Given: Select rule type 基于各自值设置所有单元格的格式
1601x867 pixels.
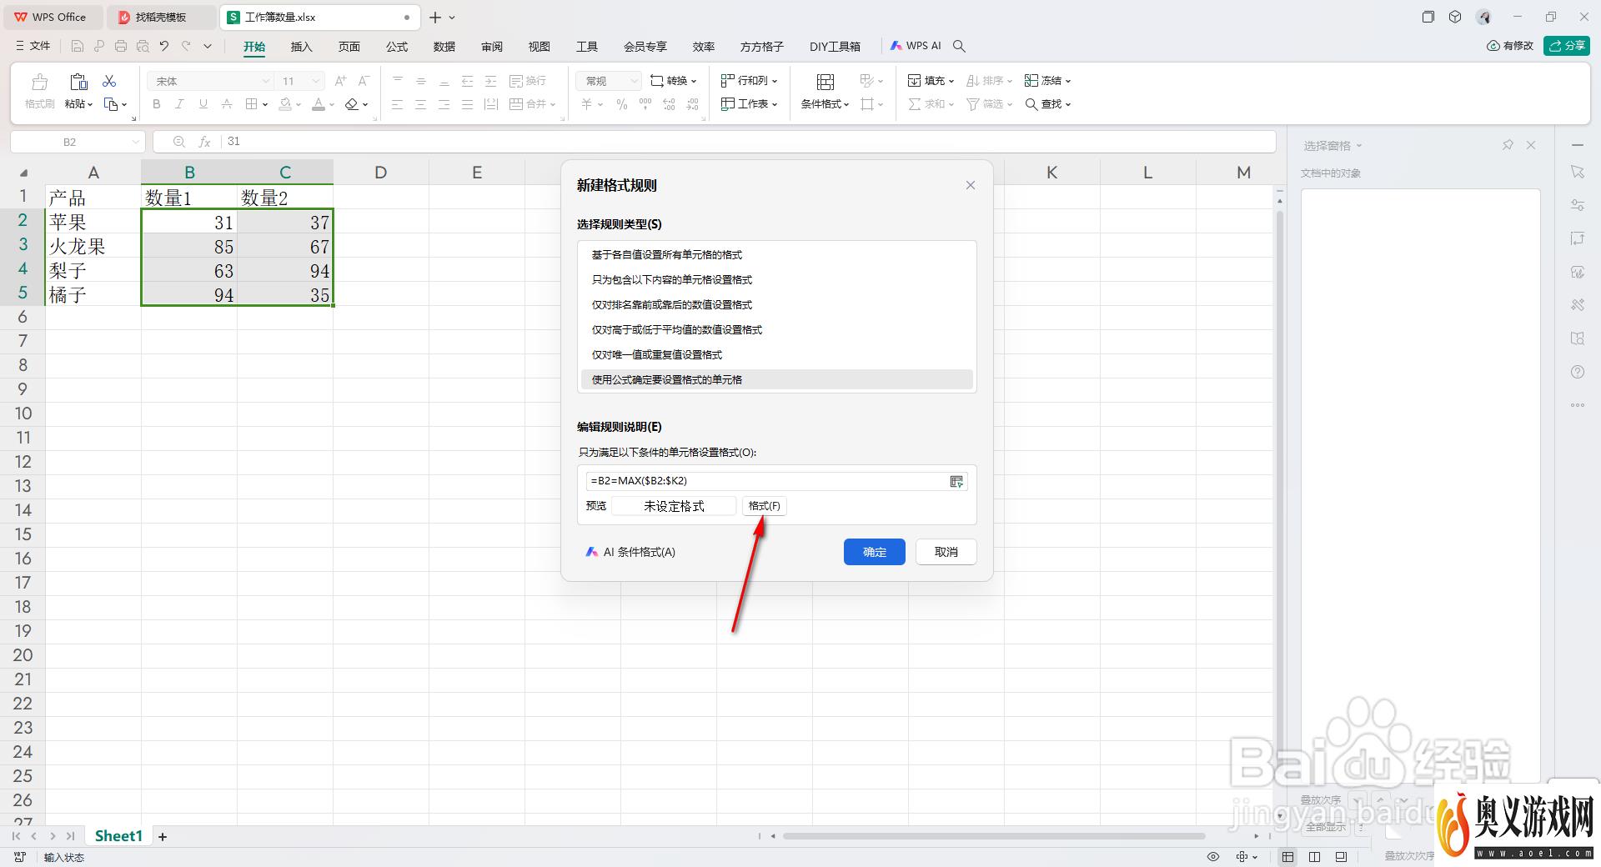Looking at the screenshot, I should pyautogui.click(x=776, y=255).
